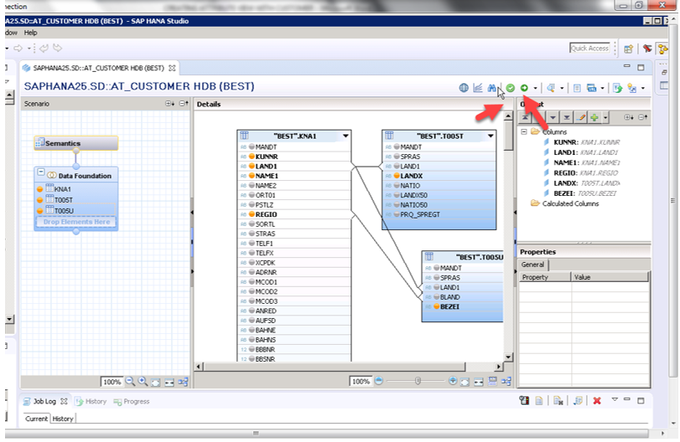Click zoom minus button in Details footer
Viewport: 680px width, 442px height.
point(379,381)
